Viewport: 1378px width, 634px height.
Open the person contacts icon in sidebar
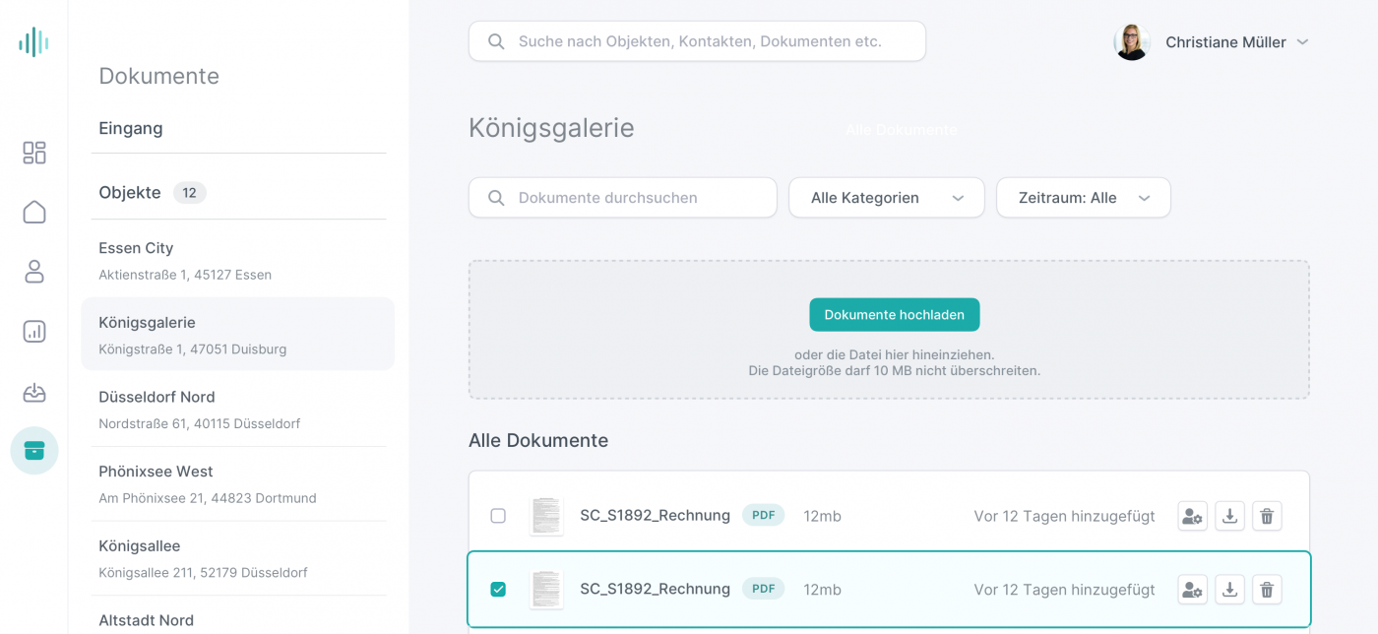click(34, 272)
